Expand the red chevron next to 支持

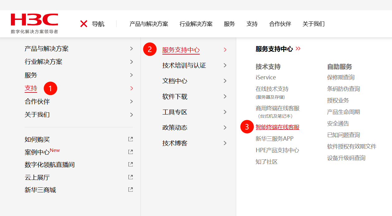coord(131,88)
